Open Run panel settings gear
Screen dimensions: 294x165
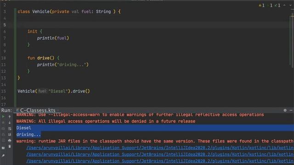point(285,110)
